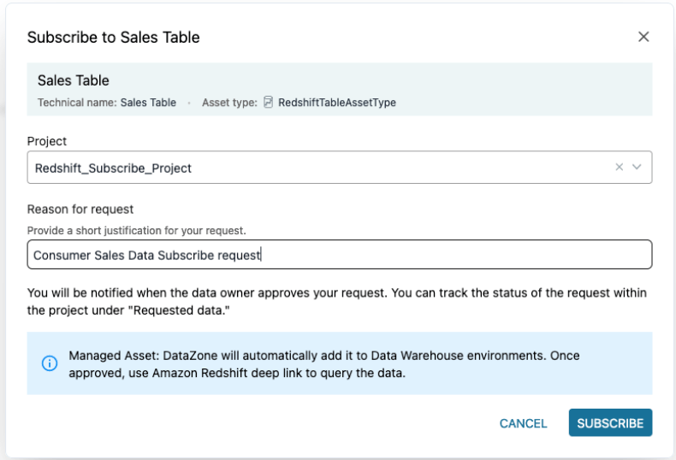Screen dimensions: 676x460
Task: Clear the selected project with the X icon
Action: click(x=620, y=168)
